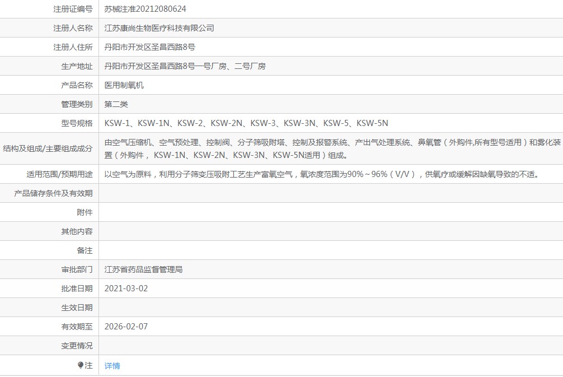Select product name 医用制氧机
Image resolution: width=563 pixels, height=377 pixels.
[124, 85]
